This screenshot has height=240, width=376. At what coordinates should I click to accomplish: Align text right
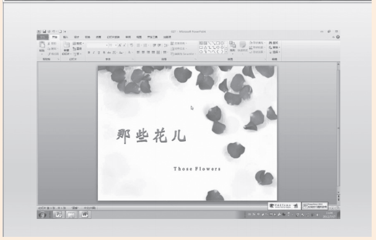pyautogui.click(x=148, y=52)
